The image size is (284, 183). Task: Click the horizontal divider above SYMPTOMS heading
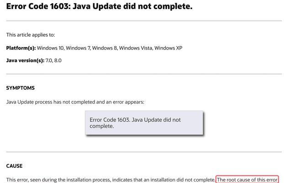coord(144,74)
